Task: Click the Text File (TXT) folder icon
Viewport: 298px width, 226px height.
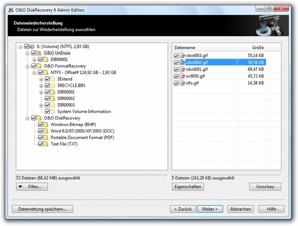Action: click(x=46, y=144)
